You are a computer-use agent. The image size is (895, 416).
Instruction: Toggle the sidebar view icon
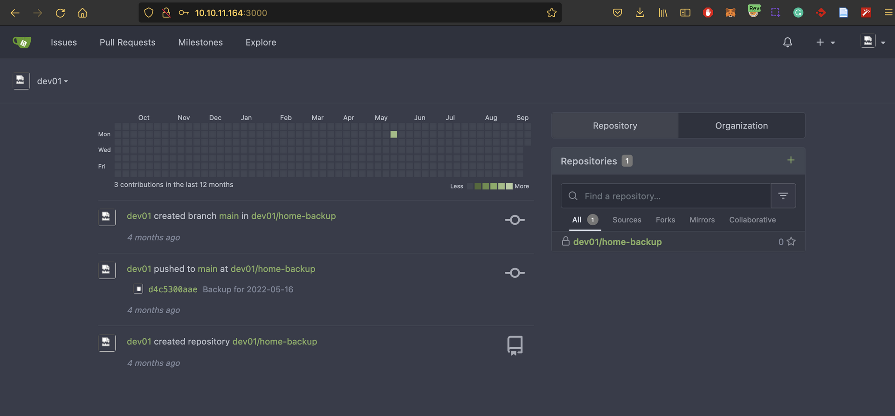[x=685, y=13]
